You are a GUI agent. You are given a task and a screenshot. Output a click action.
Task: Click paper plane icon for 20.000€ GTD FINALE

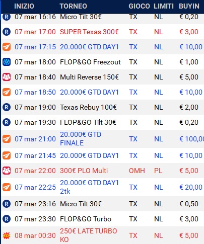[7, 139]
